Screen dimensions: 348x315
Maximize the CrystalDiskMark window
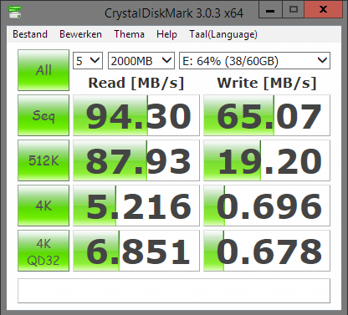[x=293, y=9]
